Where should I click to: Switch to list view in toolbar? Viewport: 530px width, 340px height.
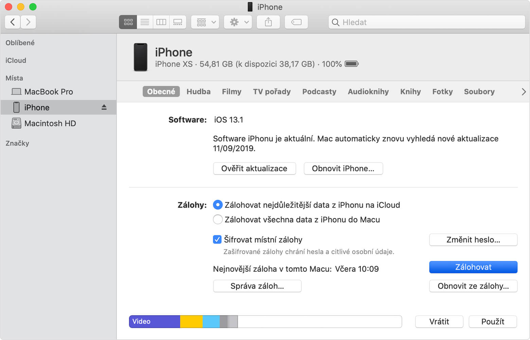coord(145,22)
